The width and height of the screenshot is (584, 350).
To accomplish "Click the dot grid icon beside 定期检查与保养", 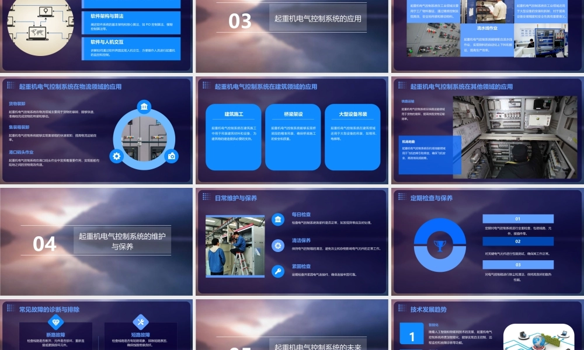I will pos(402,197).
